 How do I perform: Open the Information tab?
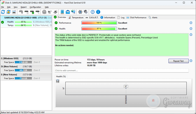tap(108, 18)
